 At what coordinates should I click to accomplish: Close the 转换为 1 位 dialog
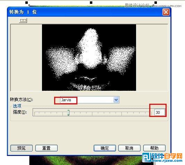coord(166,12)
